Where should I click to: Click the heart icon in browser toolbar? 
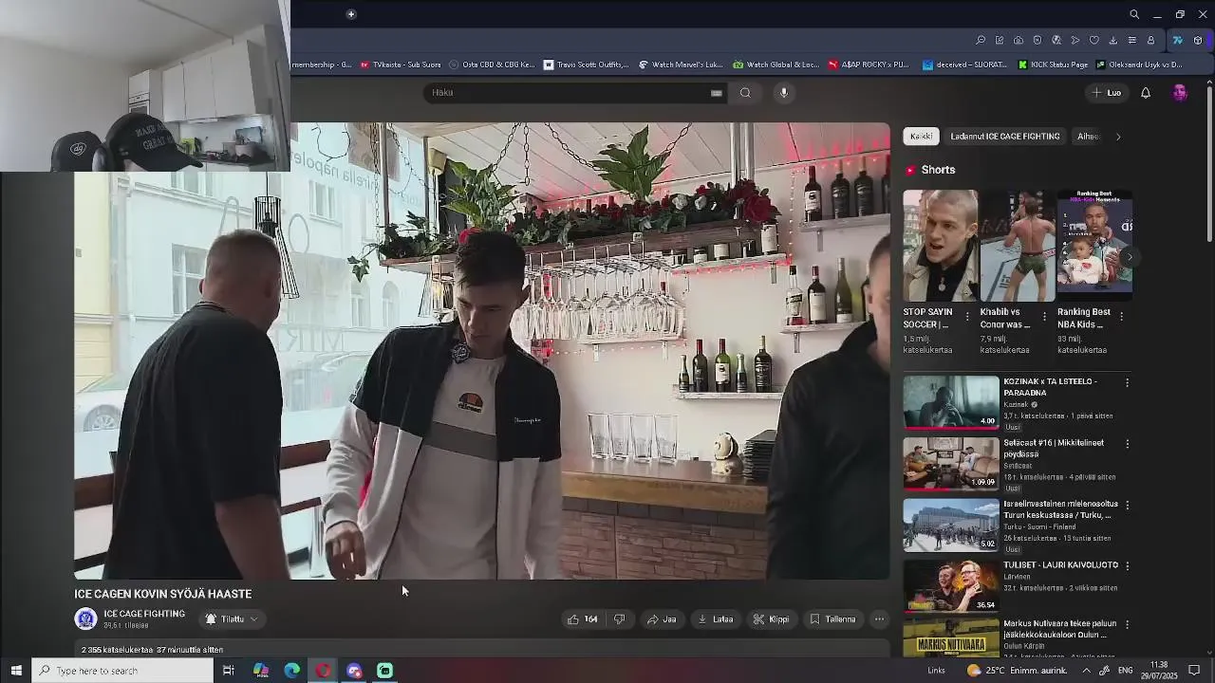pos(1094,41)
